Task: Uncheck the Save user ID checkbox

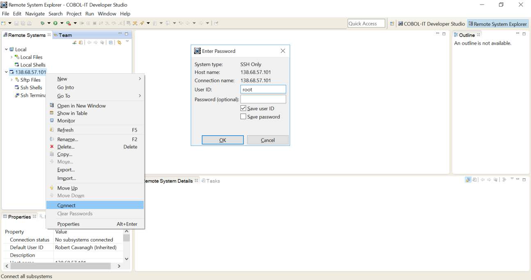Action: [x=243, y=109]
